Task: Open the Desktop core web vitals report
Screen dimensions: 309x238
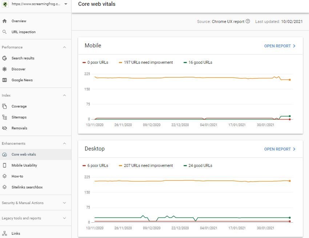Action: click(x=280, y=149)
